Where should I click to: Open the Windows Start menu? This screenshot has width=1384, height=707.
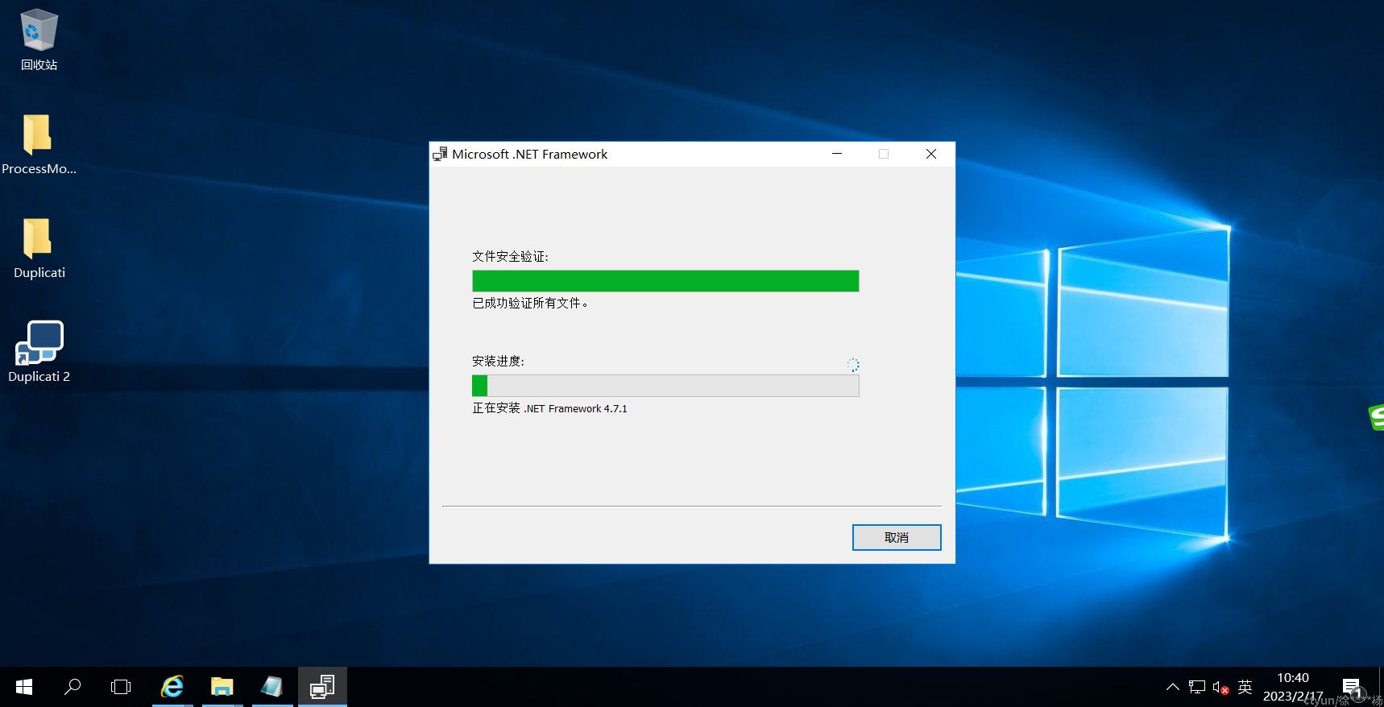click(x=24, y=687)
